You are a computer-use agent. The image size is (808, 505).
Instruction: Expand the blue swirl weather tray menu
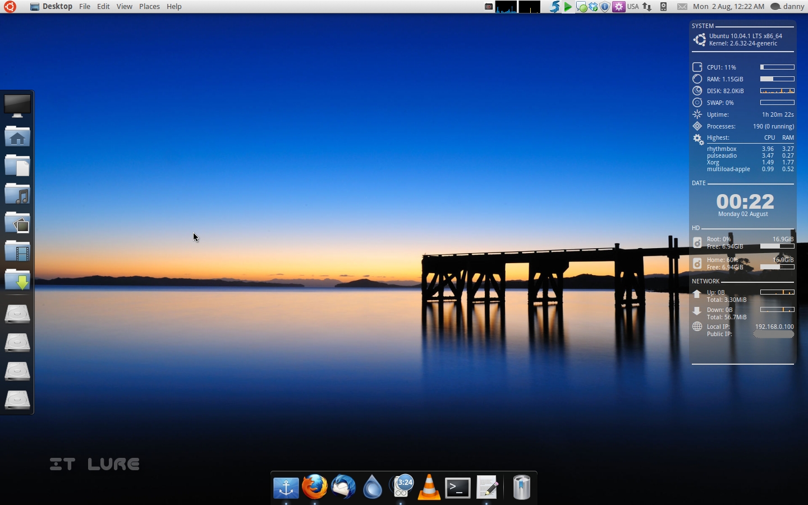click(x=554, y=7)
